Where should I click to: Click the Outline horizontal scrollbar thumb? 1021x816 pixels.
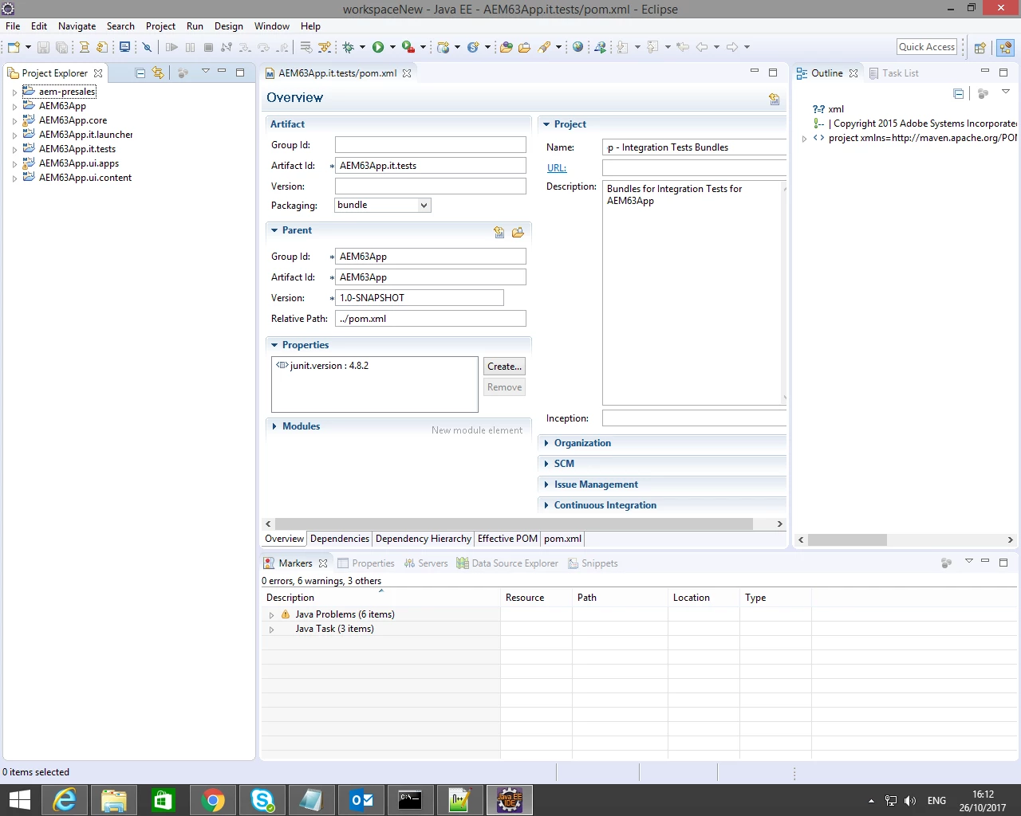click(x=847, y=540)
